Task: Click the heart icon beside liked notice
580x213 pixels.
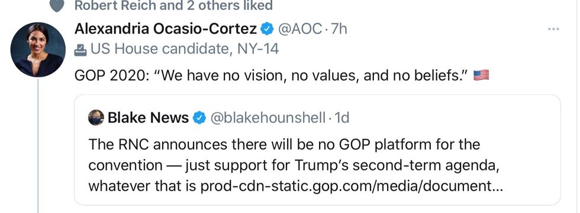Action: click(x=57, y=5)
